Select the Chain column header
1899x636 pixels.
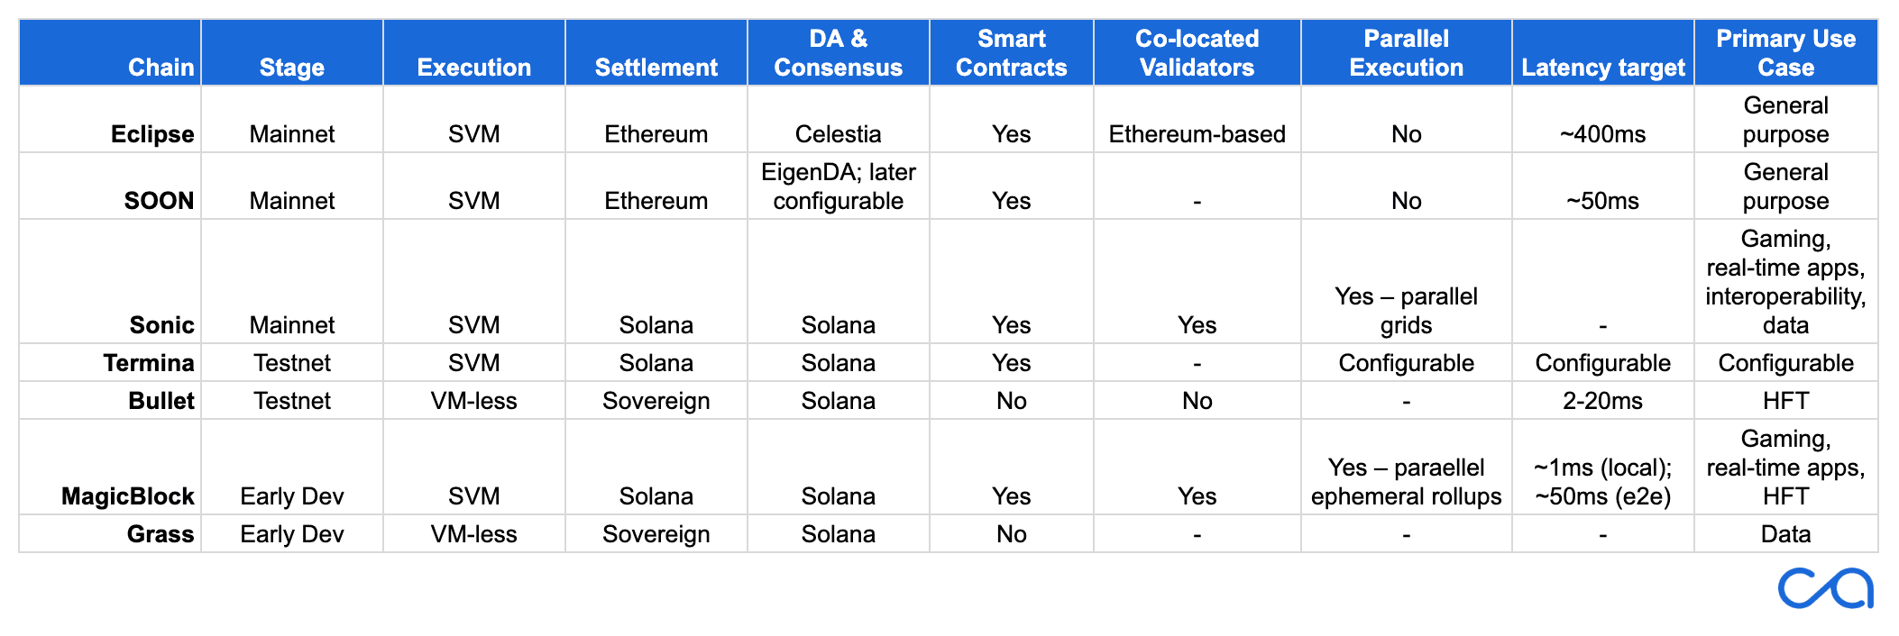pos(110,53)
